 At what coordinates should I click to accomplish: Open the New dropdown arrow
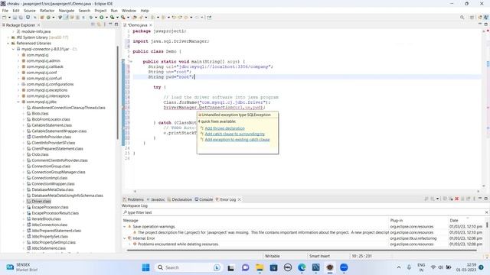(x=9, y=18)
